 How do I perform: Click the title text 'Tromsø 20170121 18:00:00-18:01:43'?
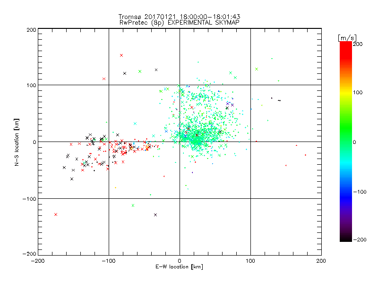tap(179, 17)
